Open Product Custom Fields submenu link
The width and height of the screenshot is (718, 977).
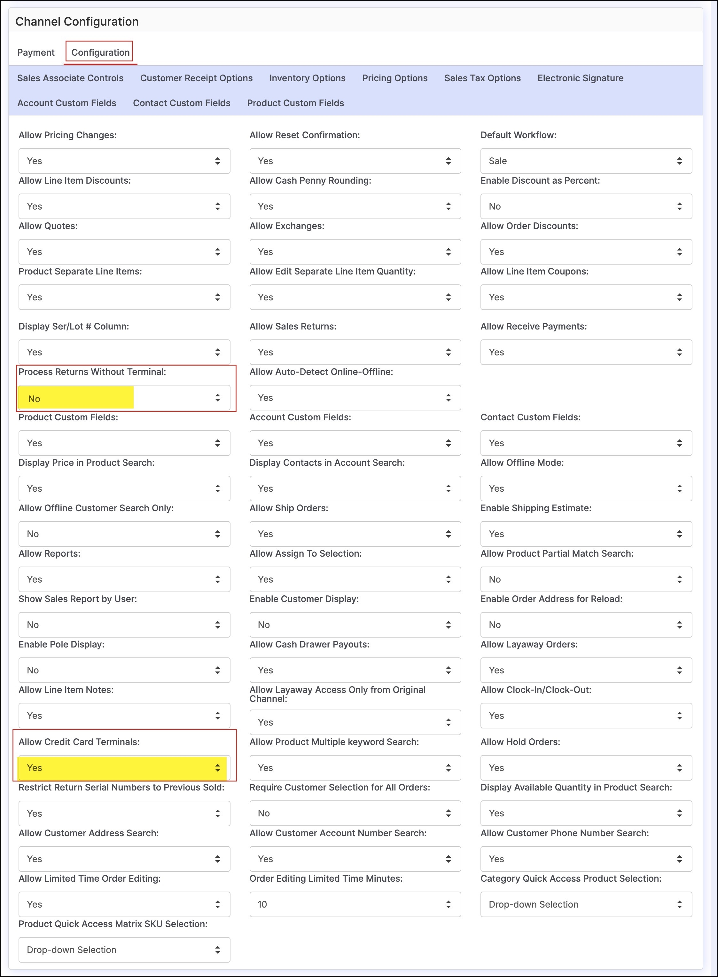point(295,103)
